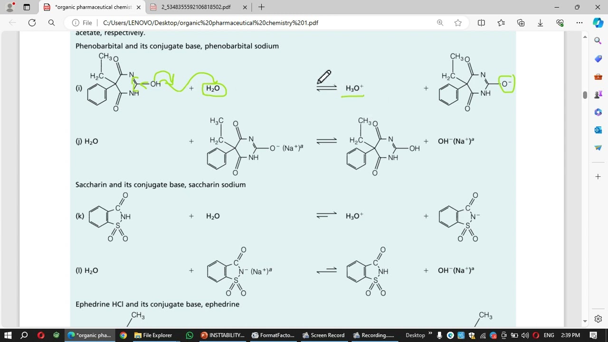Screen dimensions: 608x342
Task: Open the search icon beside refresh
Action: coord(51,22)
